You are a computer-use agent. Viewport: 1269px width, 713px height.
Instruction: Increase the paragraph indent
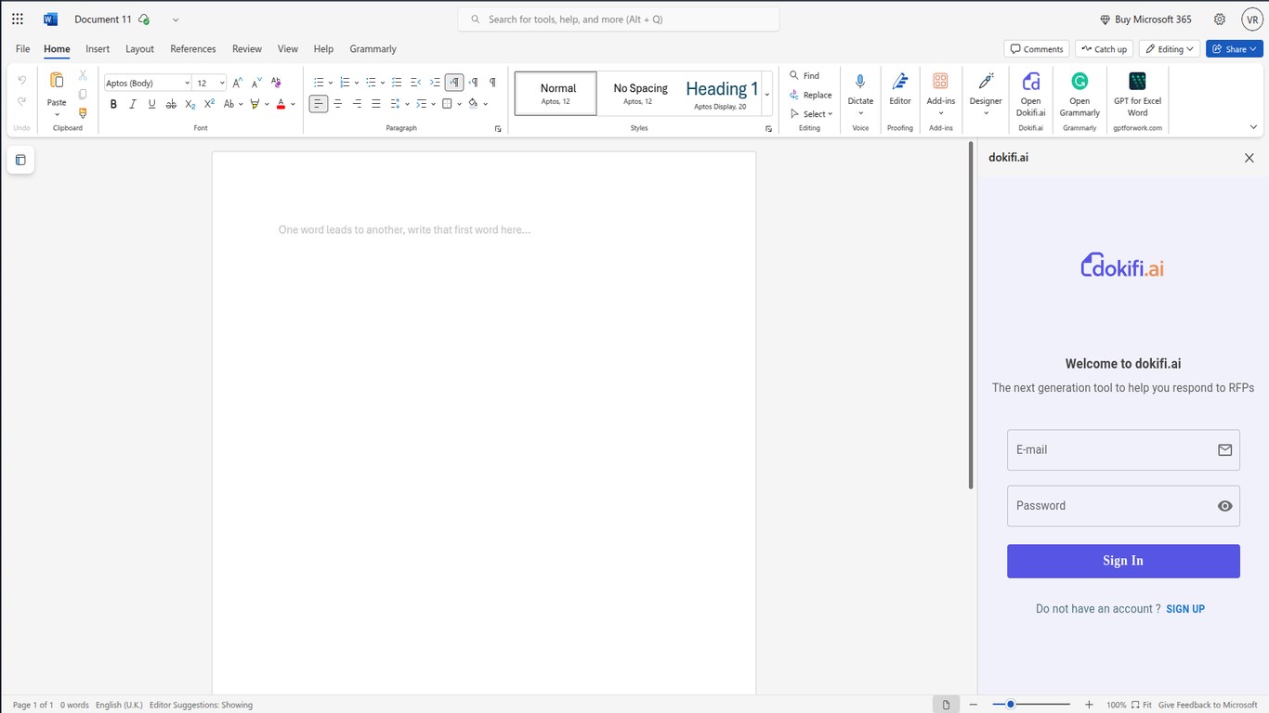pyautogui.click(x=435, y=83)
